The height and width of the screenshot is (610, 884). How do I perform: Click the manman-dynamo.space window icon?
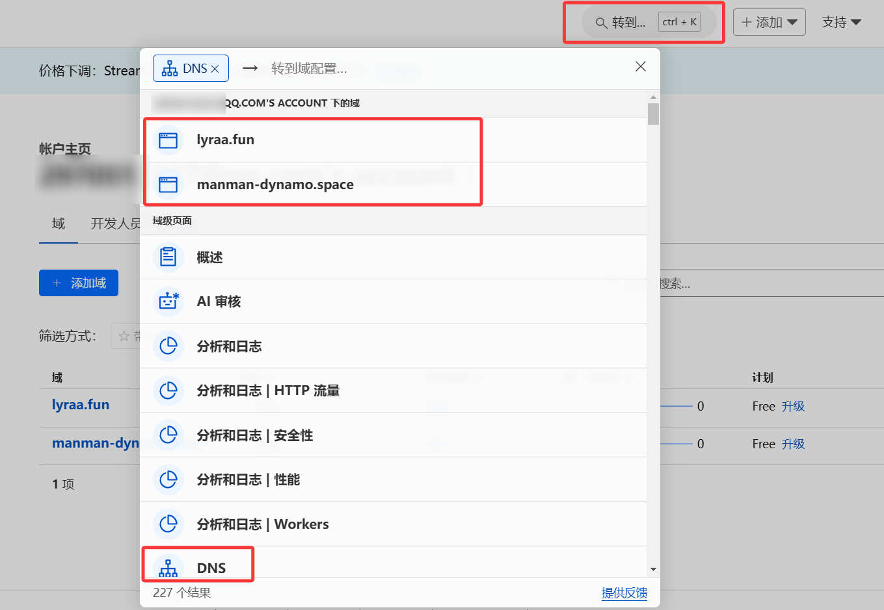click(168, 184)
